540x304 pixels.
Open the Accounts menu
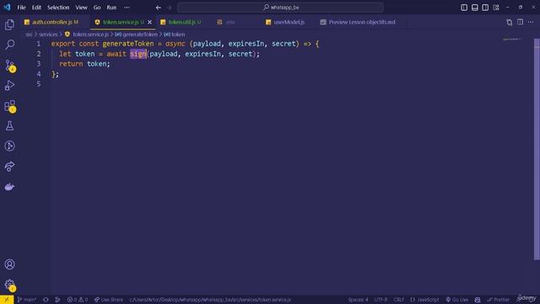(9, 264)
